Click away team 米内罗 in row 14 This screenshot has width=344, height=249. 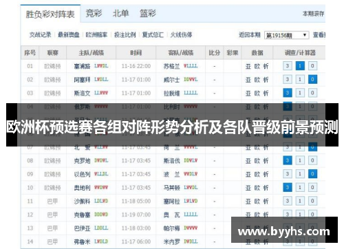(171, 241)
